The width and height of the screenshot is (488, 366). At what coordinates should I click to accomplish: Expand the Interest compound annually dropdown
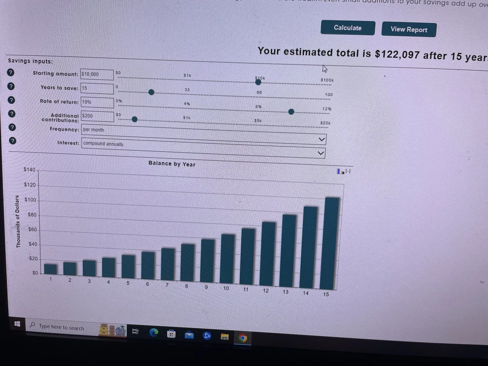(203, 148)
